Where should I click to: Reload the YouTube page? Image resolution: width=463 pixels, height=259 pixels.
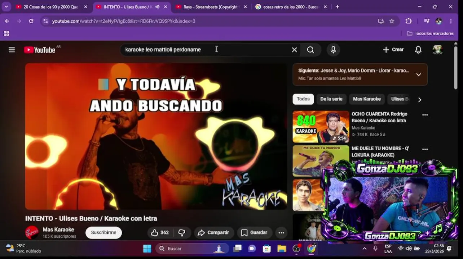[x=31, y=21]
